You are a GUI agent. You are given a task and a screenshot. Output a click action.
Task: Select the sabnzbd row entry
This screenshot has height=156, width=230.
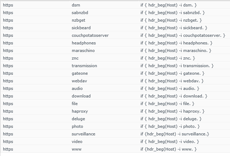pos(115,13)
